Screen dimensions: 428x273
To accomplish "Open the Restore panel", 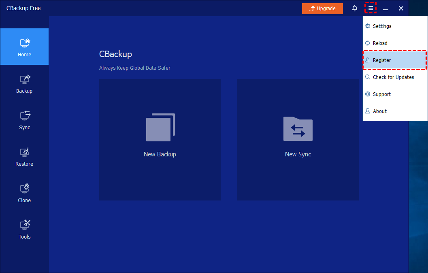I will 24,157.
